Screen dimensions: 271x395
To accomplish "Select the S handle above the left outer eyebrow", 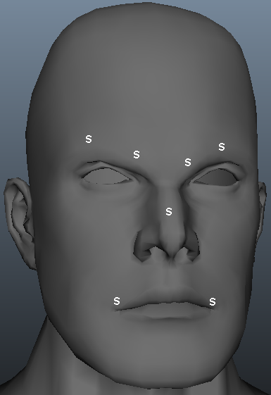I will (x=89, y=139).
